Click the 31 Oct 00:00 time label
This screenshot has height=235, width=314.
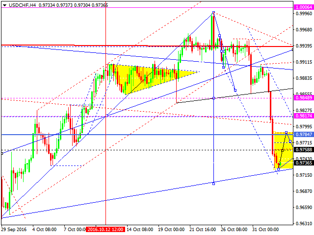click(x=265, y=230)
